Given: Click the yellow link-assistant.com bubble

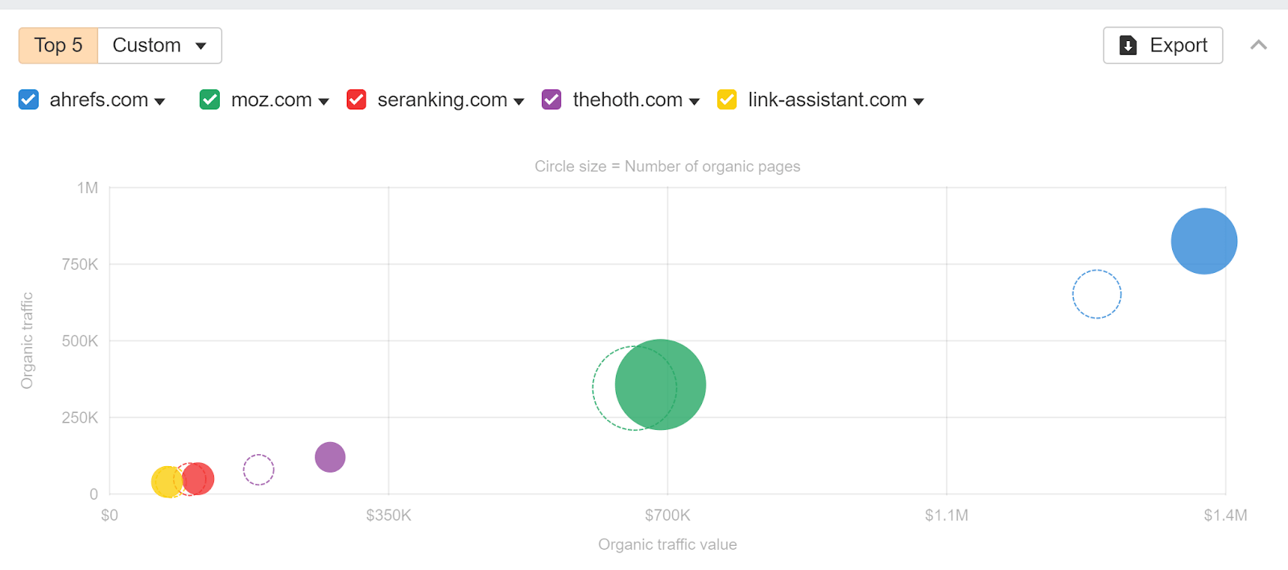Looking at the screenshot, I should pos(167,481).
